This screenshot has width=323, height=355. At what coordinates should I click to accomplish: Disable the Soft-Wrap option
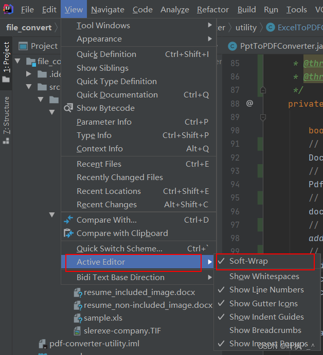248,261
